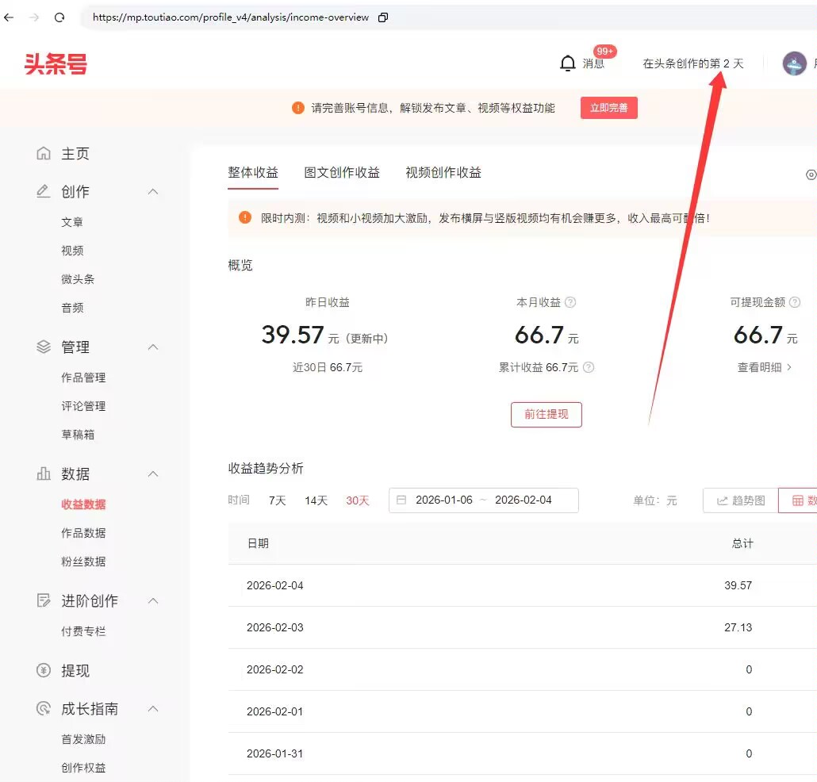This screenshot has width=817, height=782.
Task: Open the 数据 bar-chart icon in the sidebar
Action: point(43,473)
